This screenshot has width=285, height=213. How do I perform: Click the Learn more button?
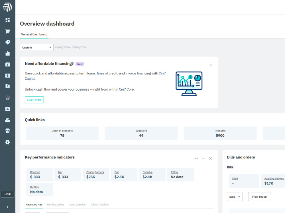click(34, 100)
